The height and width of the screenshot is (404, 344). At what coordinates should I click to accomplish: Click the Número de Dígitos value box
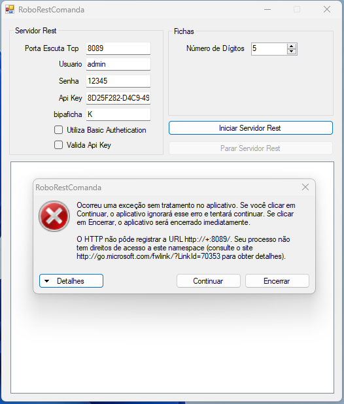click(269, 48)
